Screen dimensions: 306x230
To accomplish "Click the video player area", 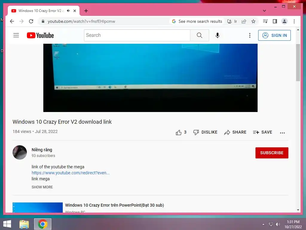I will [x=150, y=78].
